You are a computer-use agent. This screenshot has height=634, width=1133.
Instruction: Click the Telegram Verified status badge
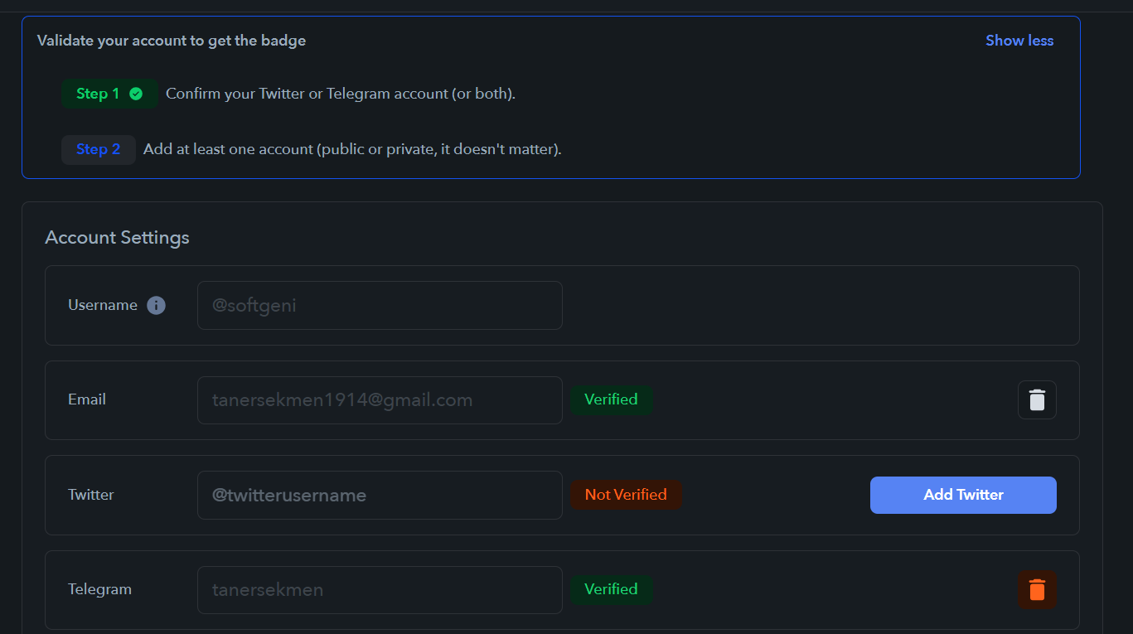coord(611,589)
